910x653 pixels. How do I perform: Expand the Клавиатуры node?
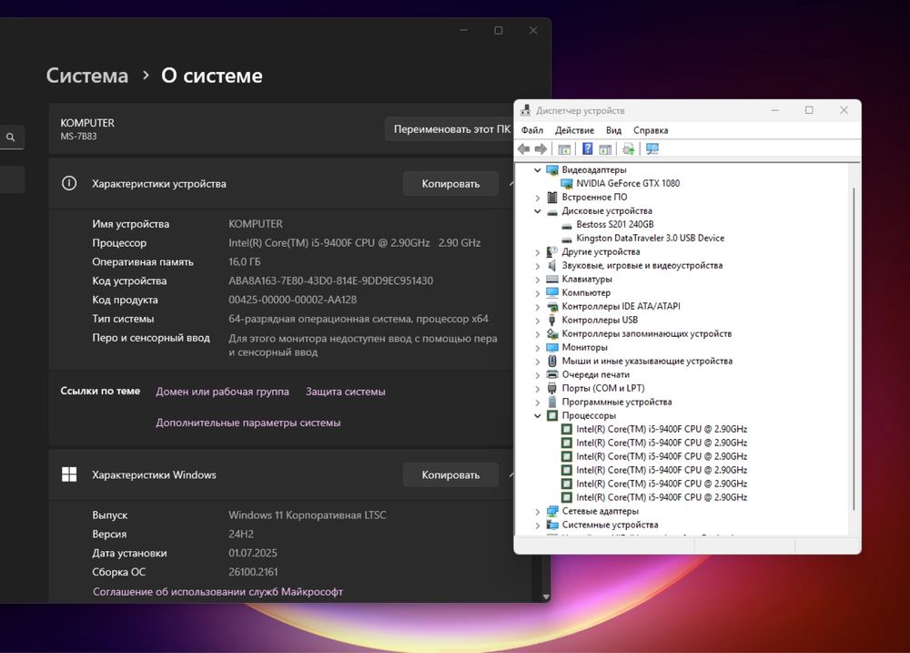(538, 280)
